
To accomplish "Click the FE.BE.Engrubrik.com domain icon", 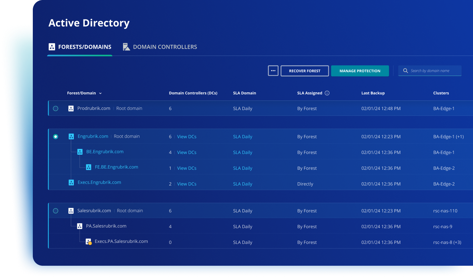I will [x=89, y=167].
